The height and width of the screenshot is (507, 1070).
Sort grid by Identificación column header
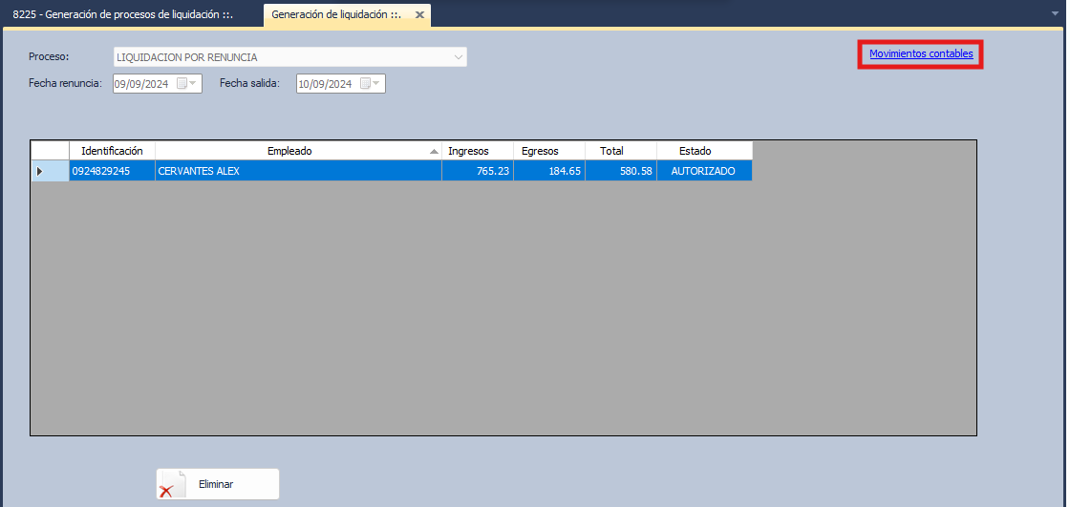tap(112, 151)
